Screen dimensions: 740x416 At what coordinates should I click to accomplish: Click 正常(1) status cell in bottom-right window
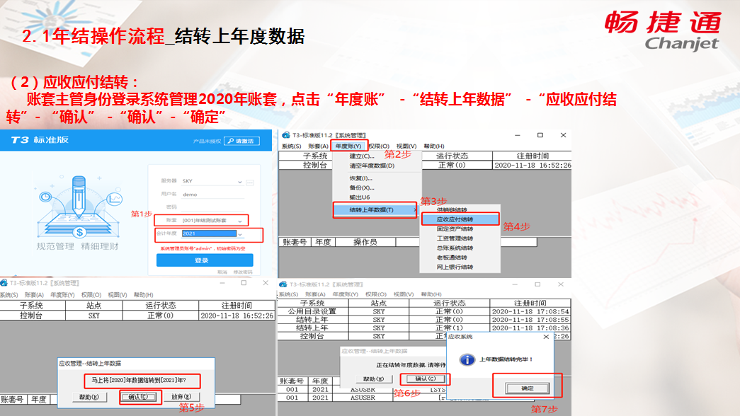[x=449, y=328]
